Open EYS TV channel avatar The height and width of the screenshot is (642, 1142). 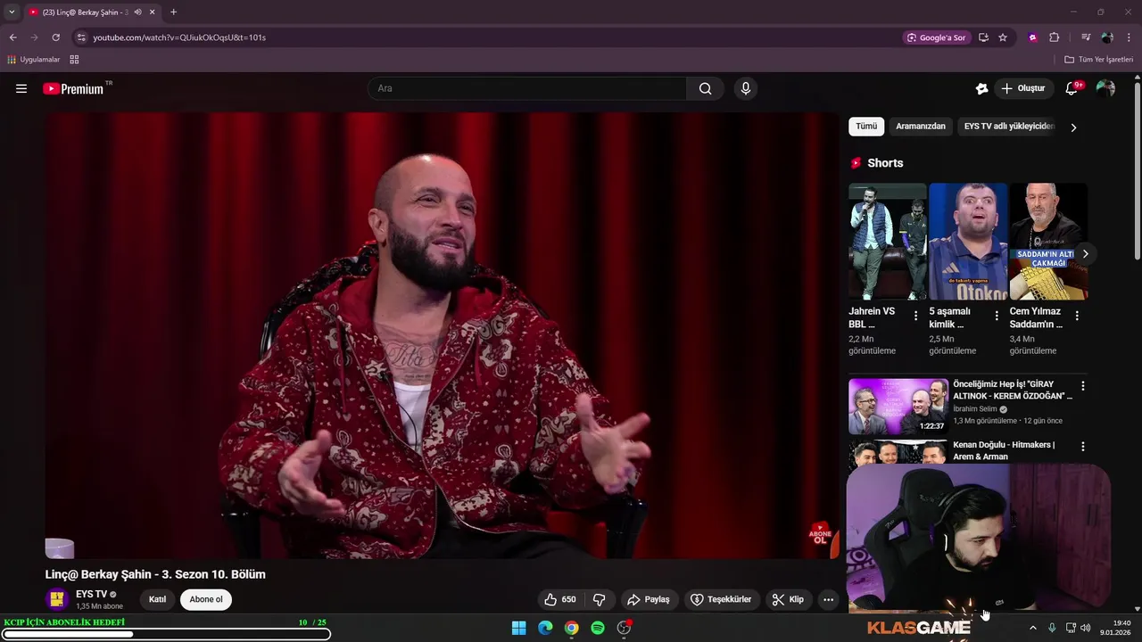pyautogui.click(x=57, y=599)
